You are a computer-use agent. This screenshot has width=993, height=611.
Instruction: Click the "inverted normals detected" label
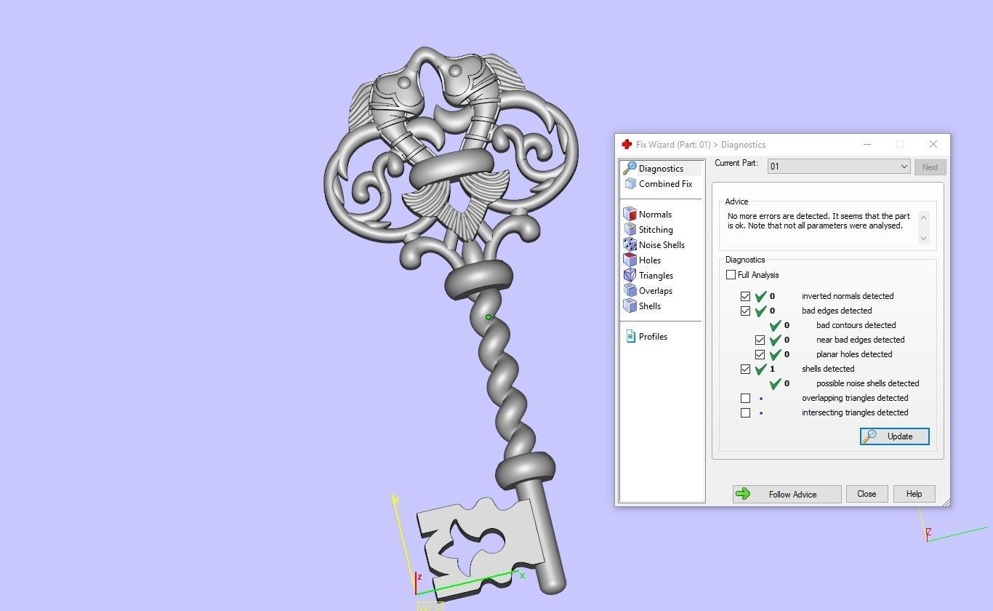pyautogui.click(x=848, y=296)
